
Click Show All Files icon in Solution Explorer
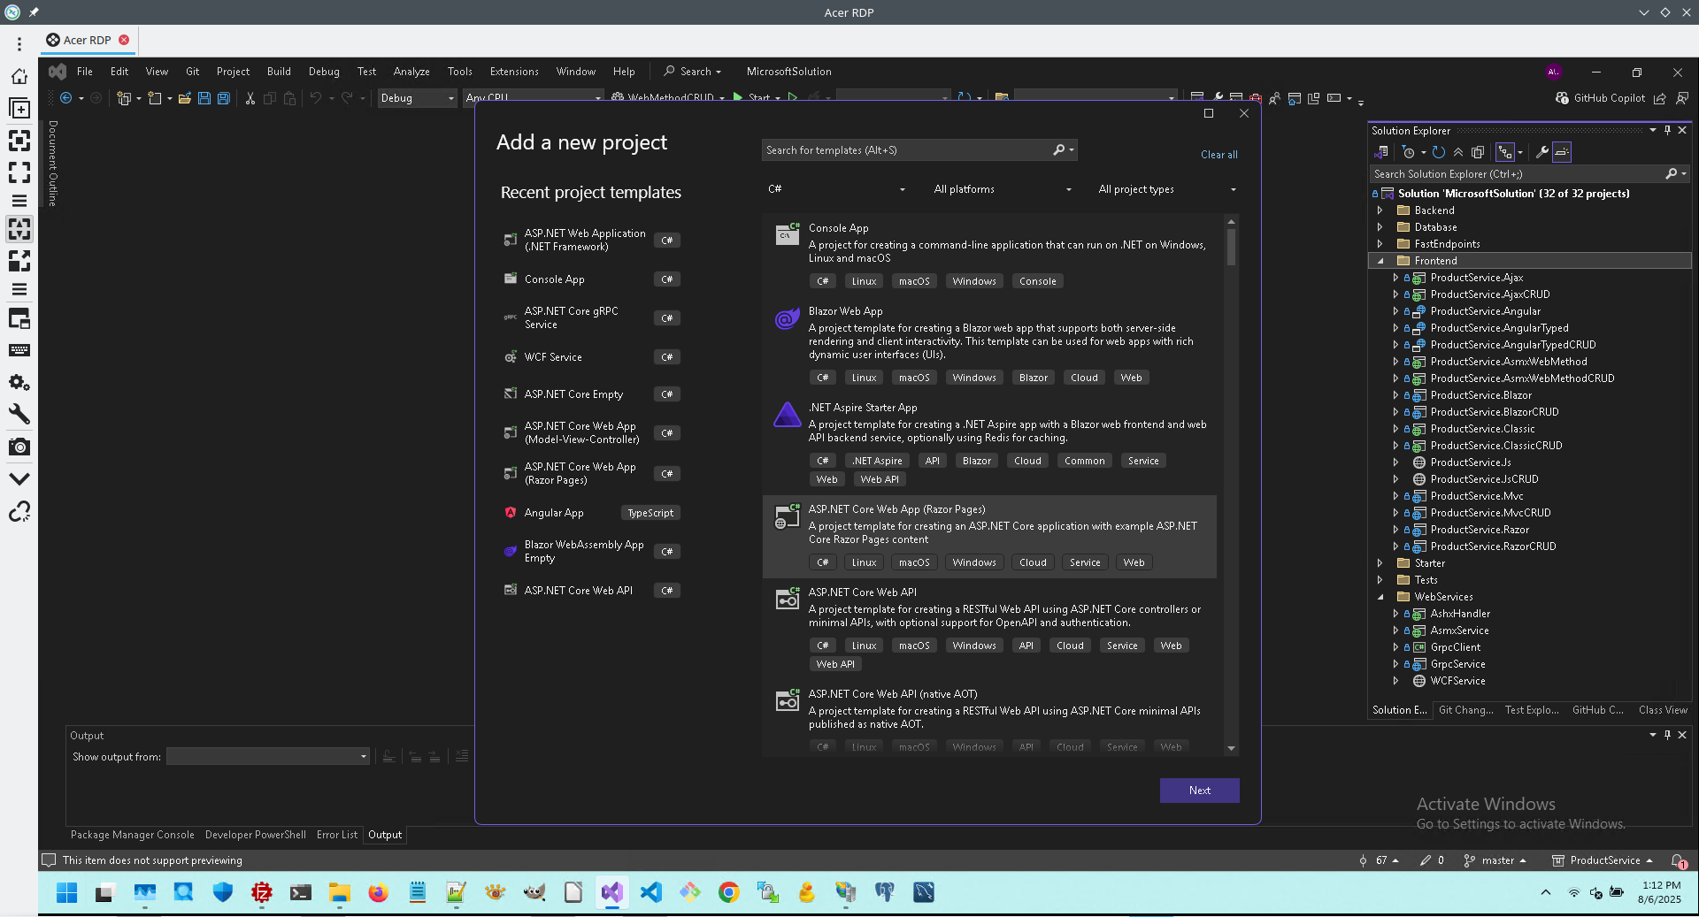[1477, 152]
